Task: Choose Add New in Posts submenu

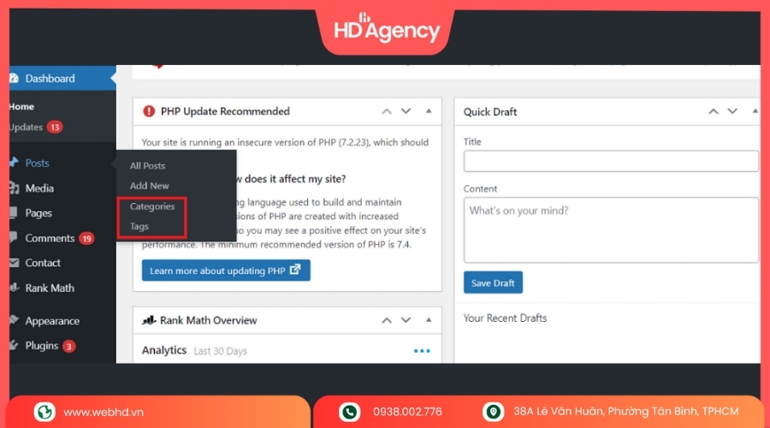Action: 150,186
